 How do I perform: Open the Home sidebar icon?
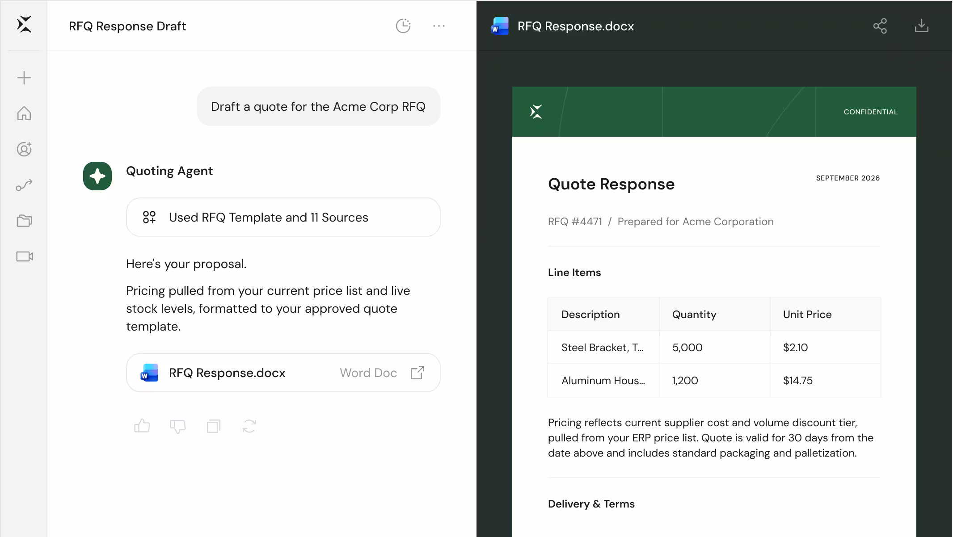click(24, 113)
